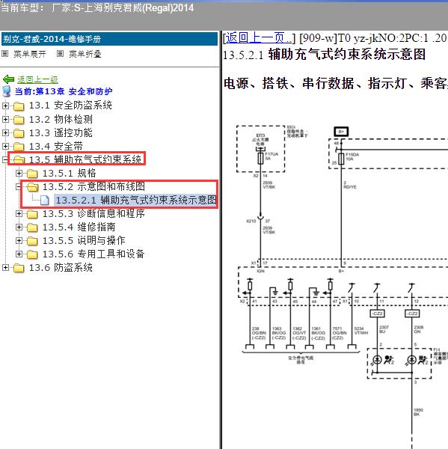This screenshot has height=449, width=448.
Task: Click the 13.5.6 folder icon
Action: pyautogui.click(x=32, y=254)
